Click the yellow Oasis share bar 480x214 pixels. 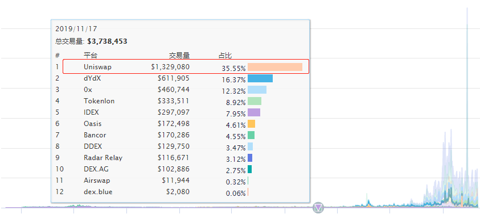(x=251, y=124)
